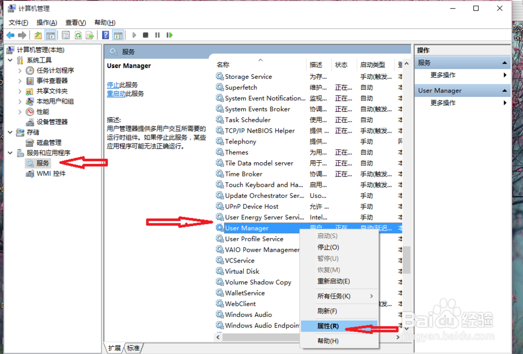The width and height of the screenshot is (523, 354).
Task: Click the Properties toolbar toggle icon
Action: point(66,35)
